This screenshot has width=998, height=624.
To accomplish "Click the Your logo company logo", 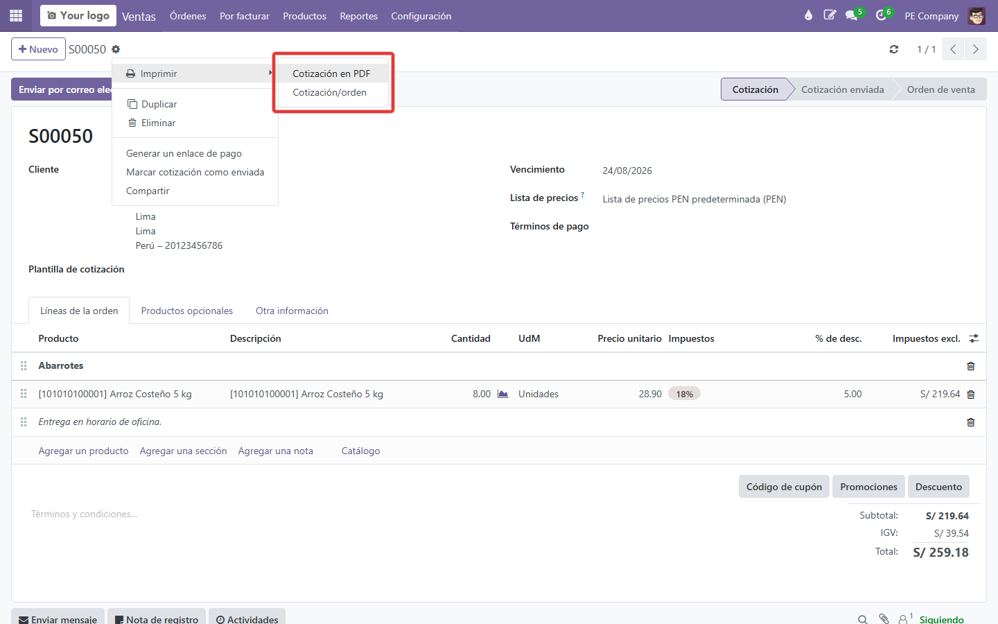I will [x=78, y=15].
